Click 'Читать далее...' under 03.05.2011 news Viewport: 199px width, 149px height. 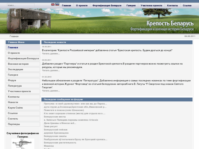click(51, 71)
